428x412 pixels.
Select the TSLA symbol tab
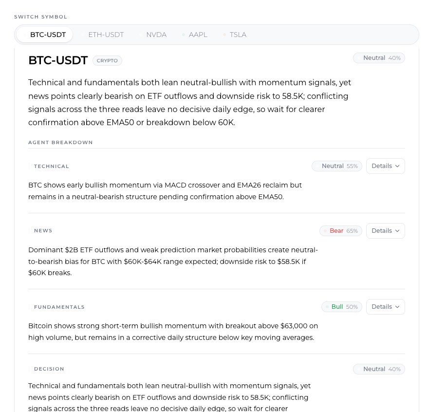(235, 35)
